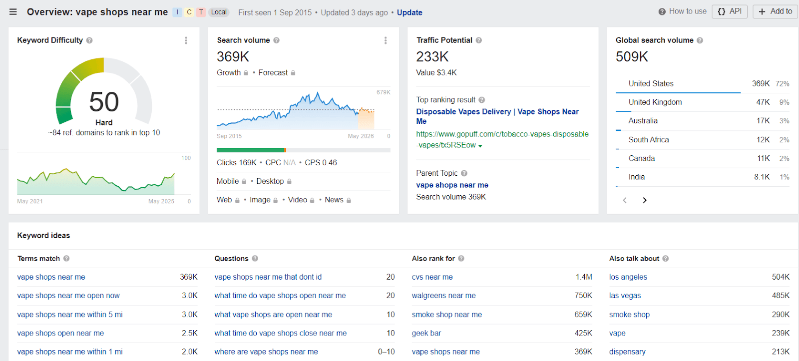The image size is (799, 361).
Task: Click the Keyword Difficulty help icon
Action: pyautogui.click(x=89, y=40)
